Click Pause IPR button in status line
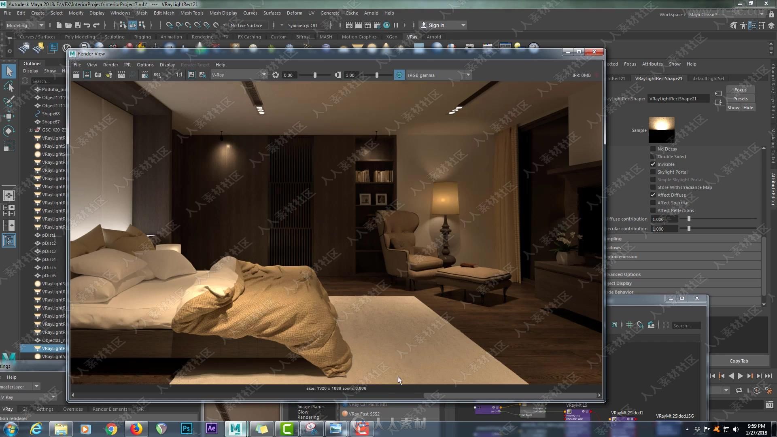This screenshot has height=437, width=777. 396,25
